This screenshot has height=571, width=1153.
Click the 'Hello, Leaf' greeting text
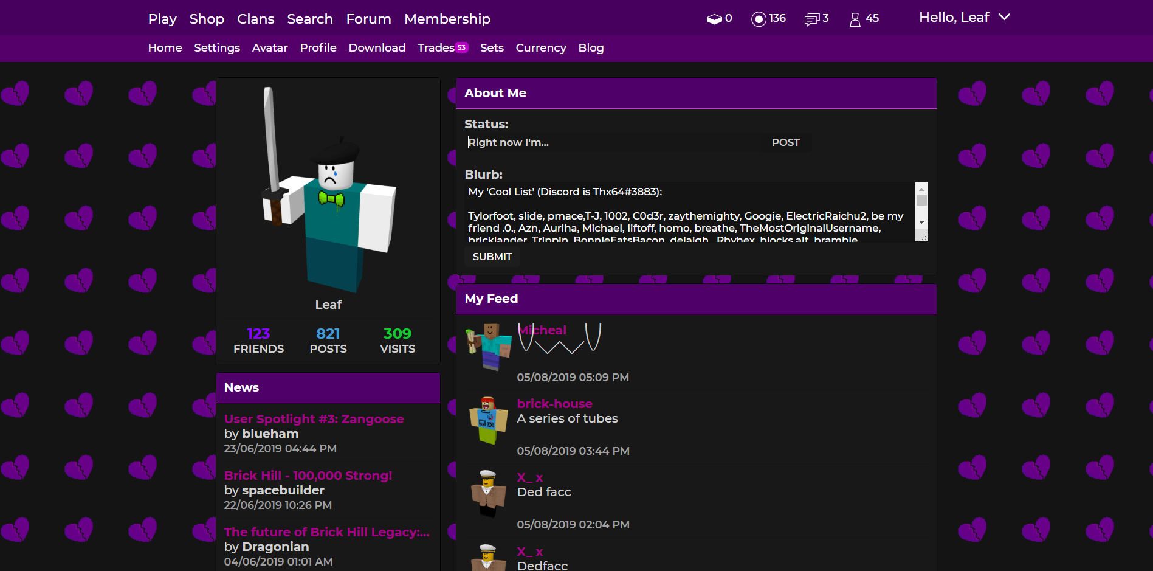(x=954, y=18)
